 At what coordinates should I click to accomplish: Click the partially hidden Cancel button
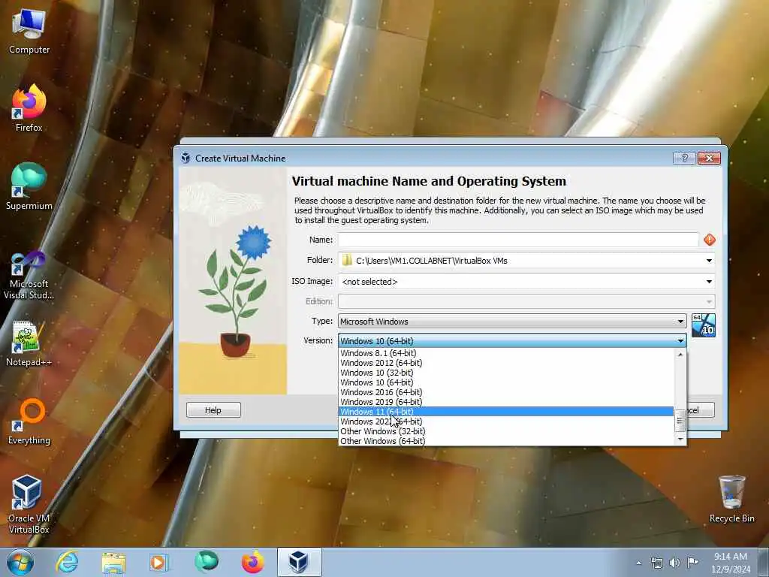[x=701, y=410]
